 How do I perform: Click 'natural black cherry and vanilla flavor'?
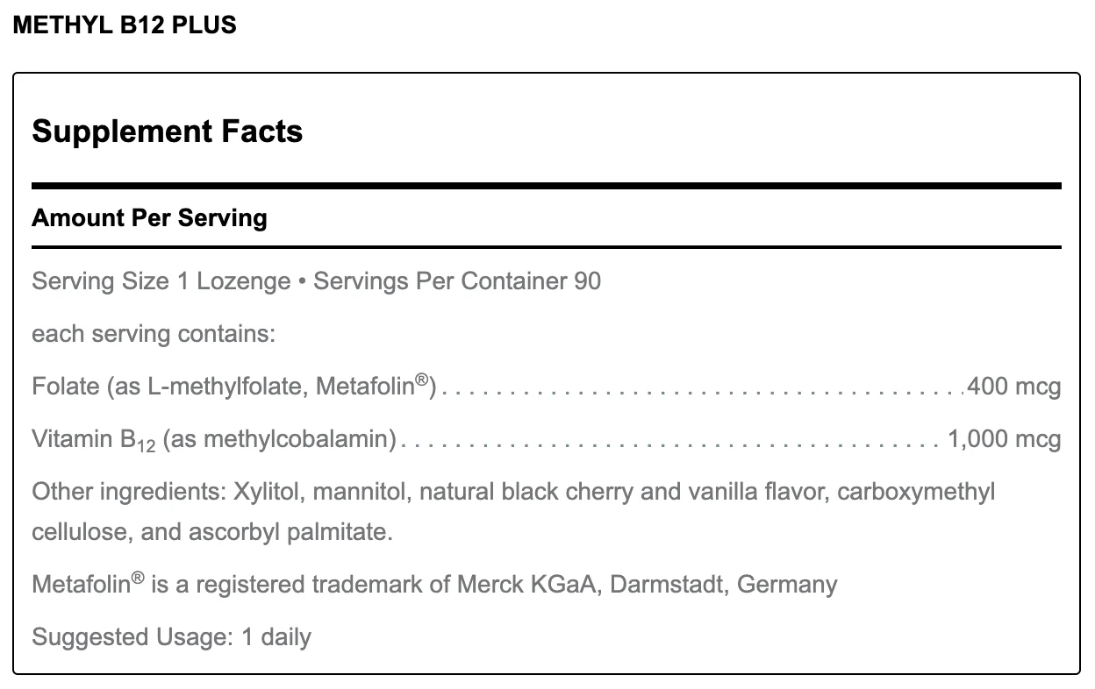point(622,492)
